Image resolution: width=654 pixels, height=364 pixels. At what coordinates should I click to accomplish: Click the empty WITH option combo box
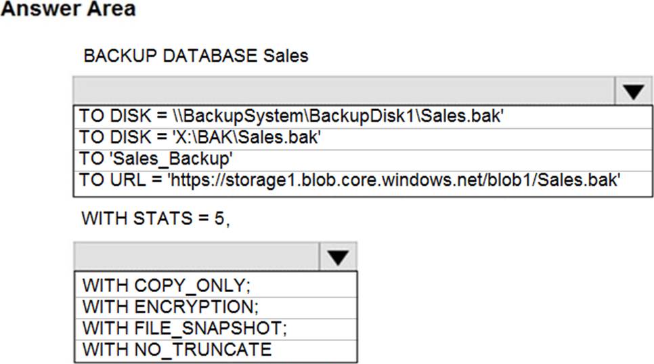(196, 256)
